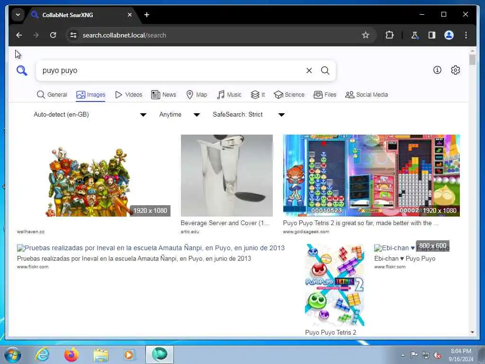Open the Windows Start button

click(x=13, y=355)
